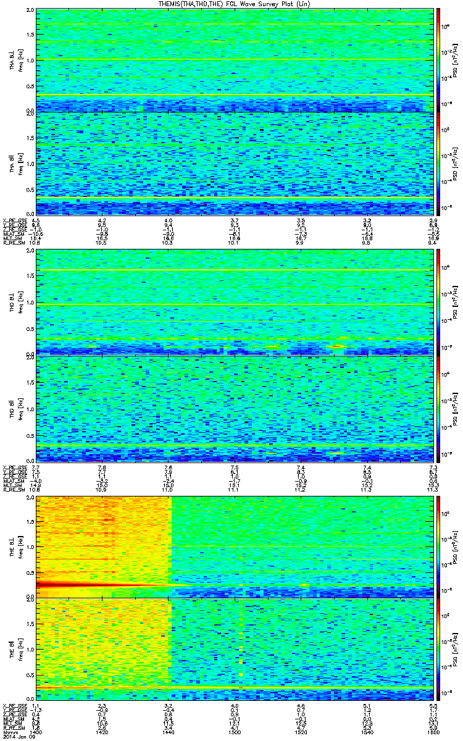
Task: Click the 1520 time tick label
Action: (300, 732)
